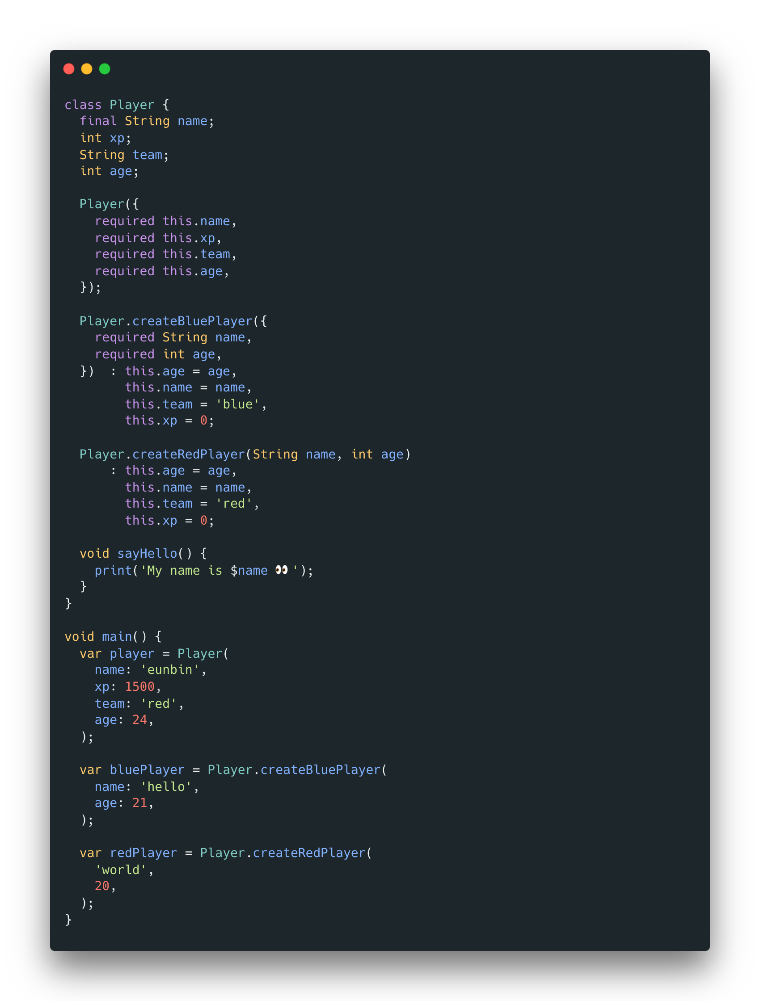
Task: Click 'void main() {' line
Action: [113, 637]
